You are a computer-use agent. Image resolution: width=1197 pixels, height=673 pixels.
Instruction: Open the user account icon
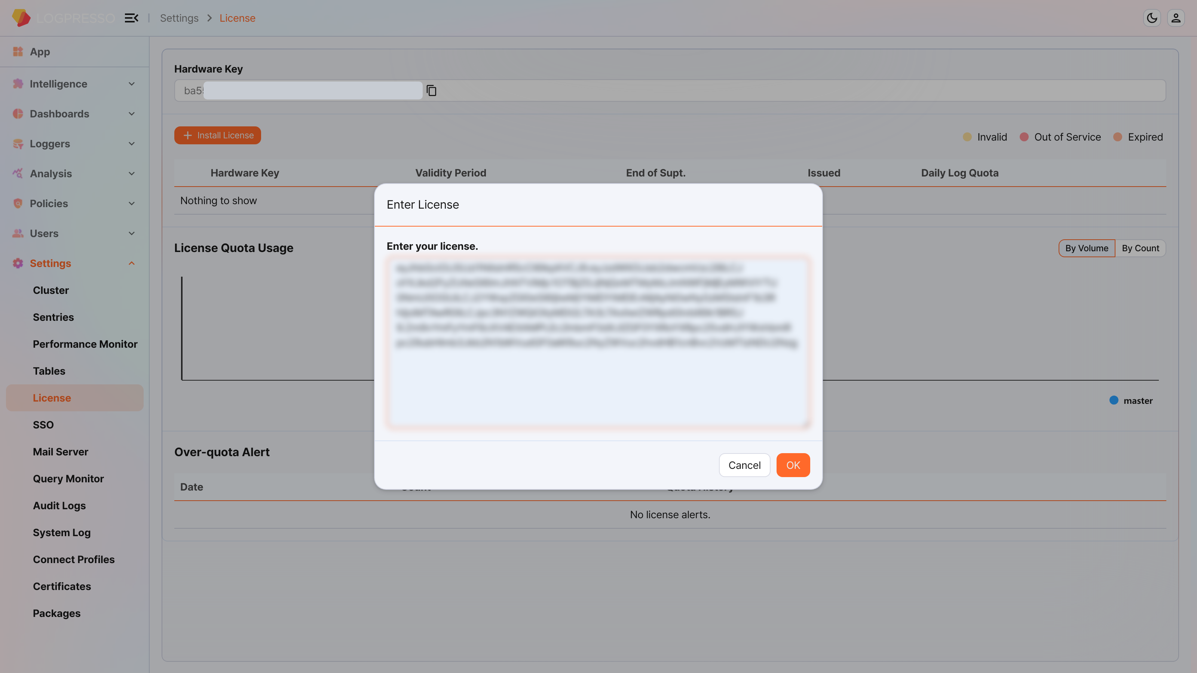coord(1176,18)
